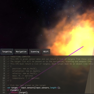The image size is (94, 94).
Task: Collapse the code fold at line 5
Action: point(5,66)
